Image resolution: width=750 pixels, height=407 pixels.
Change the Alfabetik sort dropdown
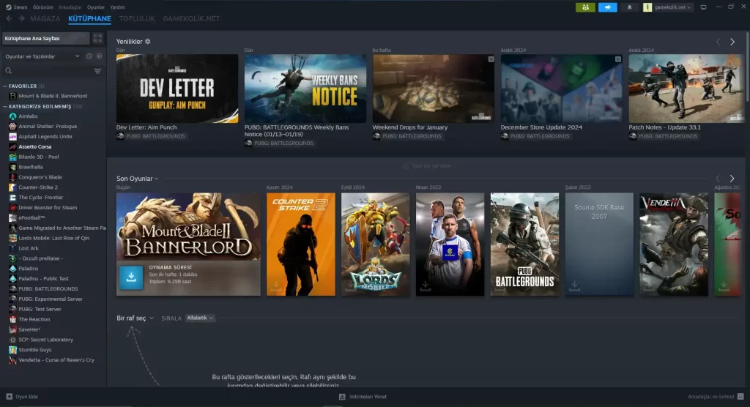(200, 318)
